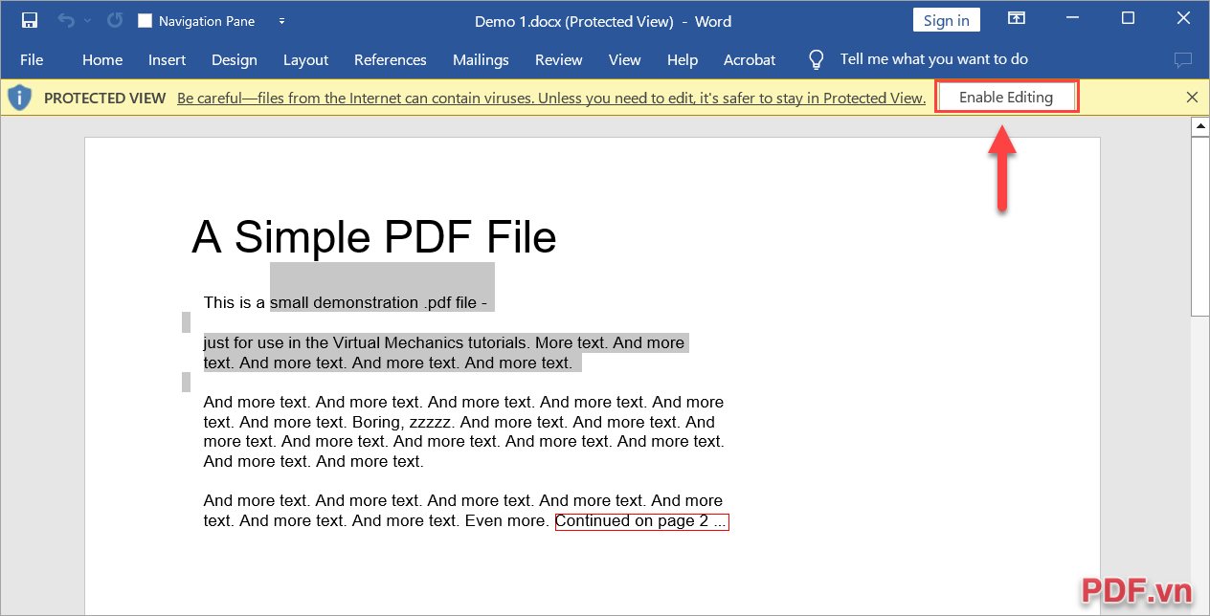
Task: Click the Undo arrow icon
Action: (x=65, y=20)
